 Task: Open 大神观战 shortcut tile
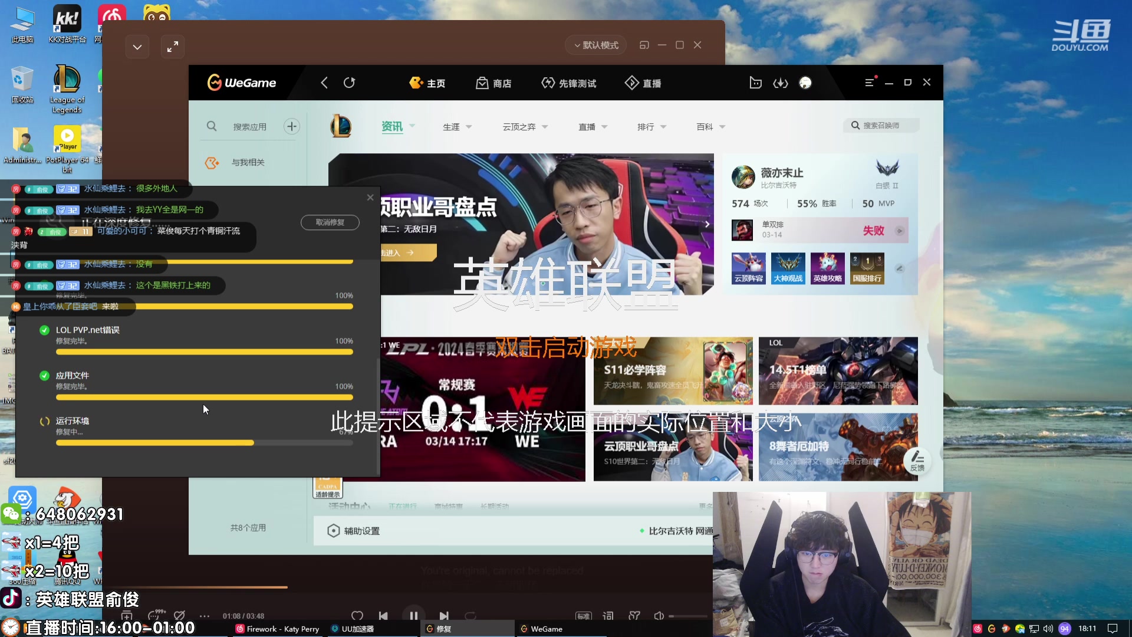point(788,268)
